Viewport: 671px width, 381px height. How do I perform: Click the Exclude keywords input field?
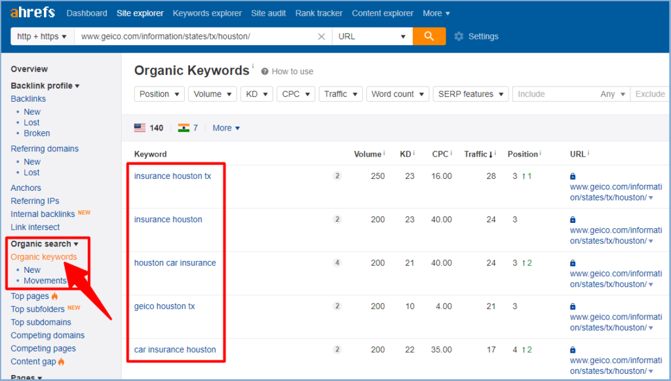coord(650,94)
